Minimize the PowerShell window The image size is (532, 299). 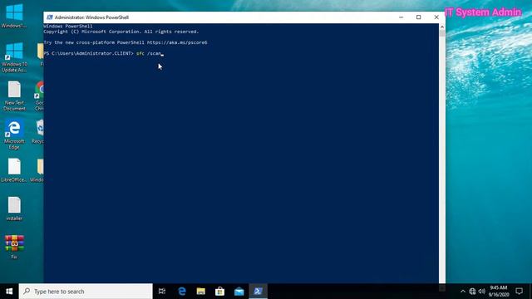(401, 17)
